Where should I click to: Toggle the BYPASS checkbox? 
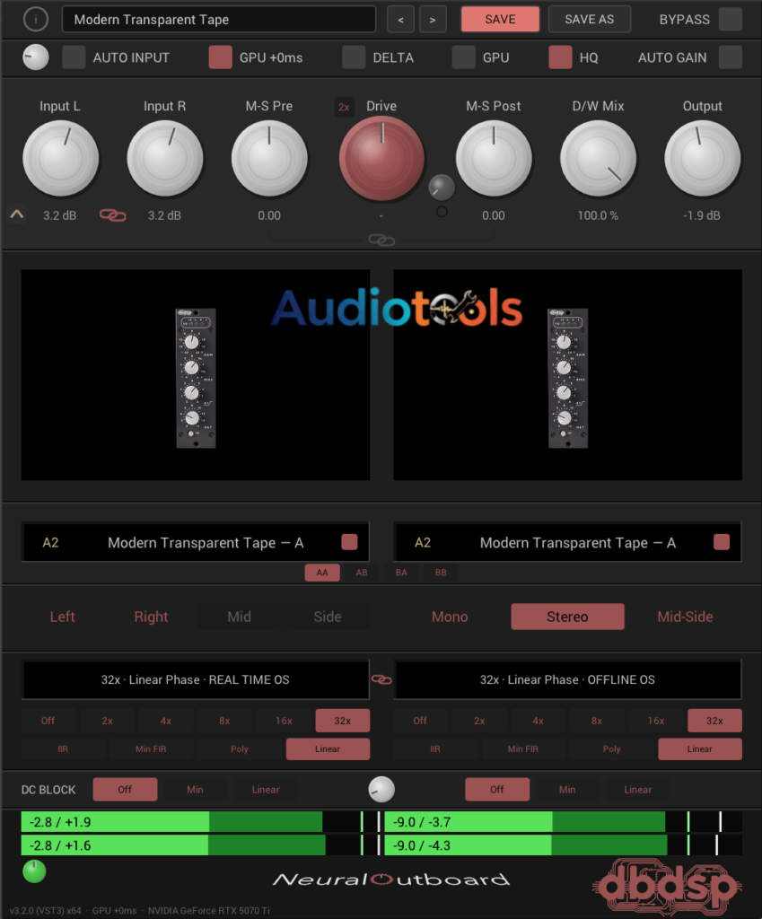[731, 20]
